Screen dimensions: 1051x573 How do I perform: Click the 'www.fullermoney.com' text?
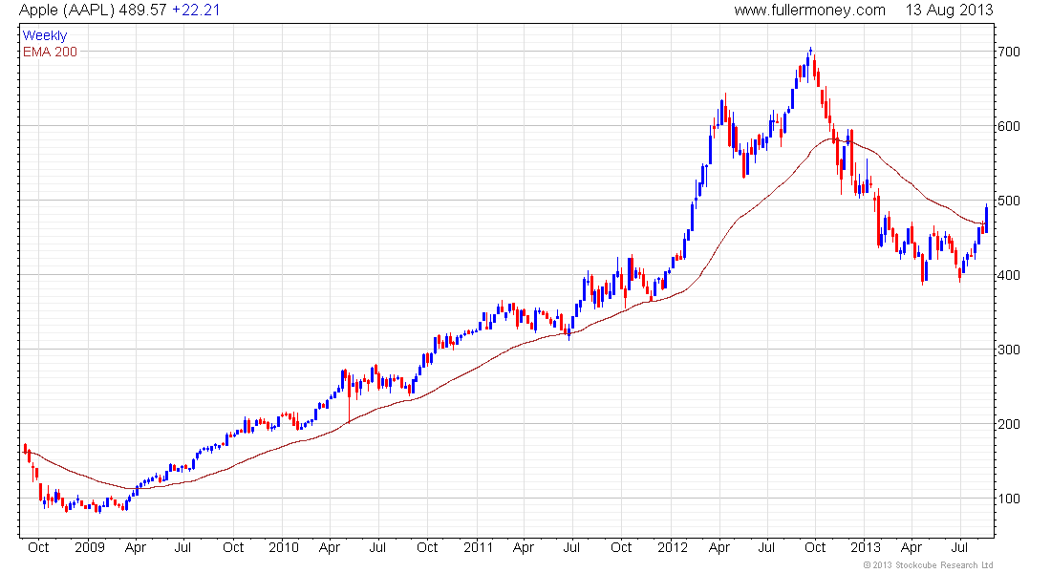[x=809, y=11]
